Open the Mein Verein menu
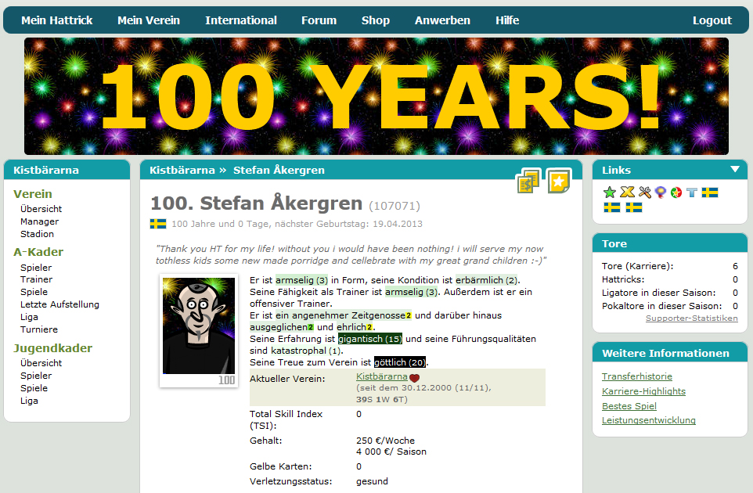Viewport: 753px width, 493px height. click(x=149, y=20)
